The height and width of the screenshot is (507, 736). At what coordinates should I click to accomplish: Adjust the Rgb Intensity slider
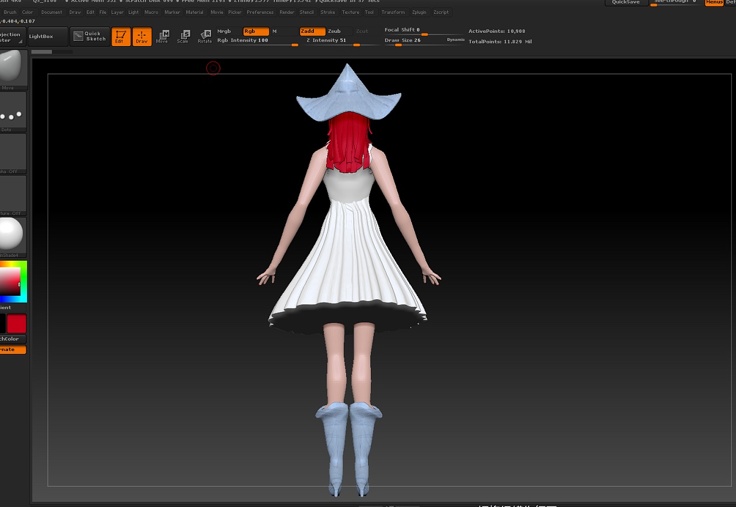coord(258,41)
